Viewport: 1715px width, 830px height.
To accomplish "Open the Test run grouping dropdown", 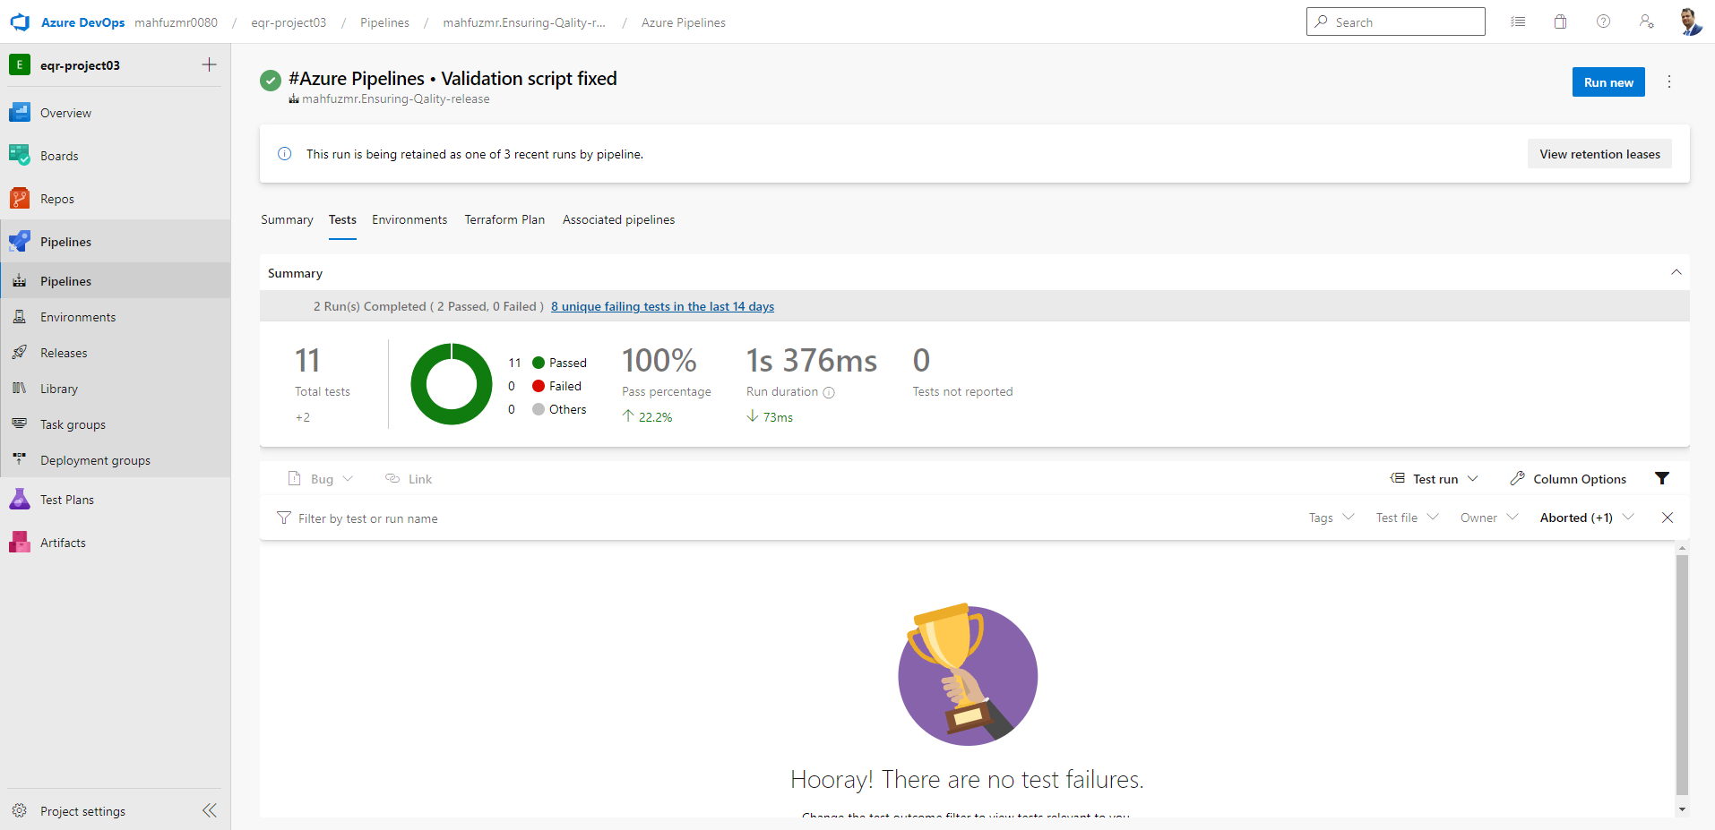I will [1434, 479].
